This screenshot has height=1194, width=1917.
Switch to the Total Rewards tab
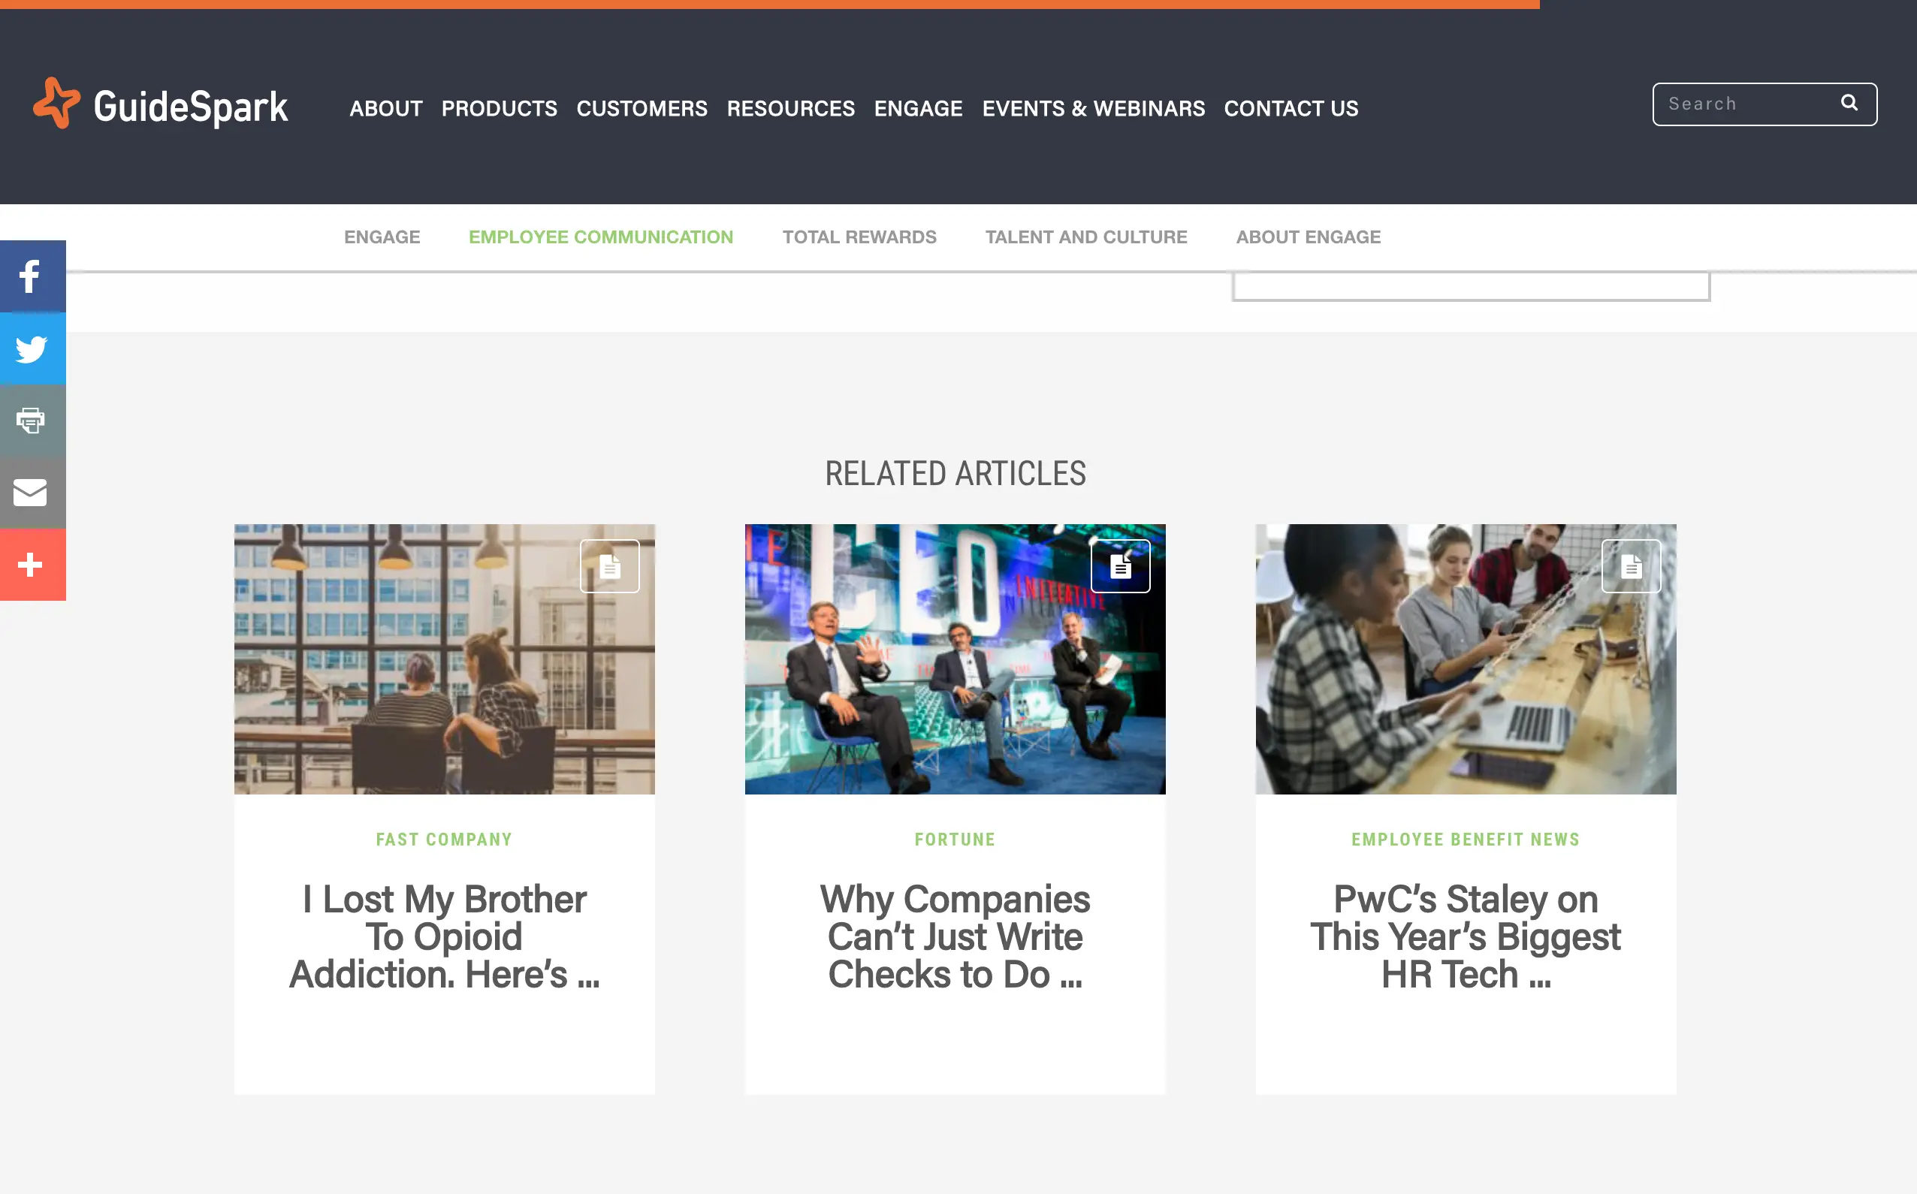click(x=859, y=237)
